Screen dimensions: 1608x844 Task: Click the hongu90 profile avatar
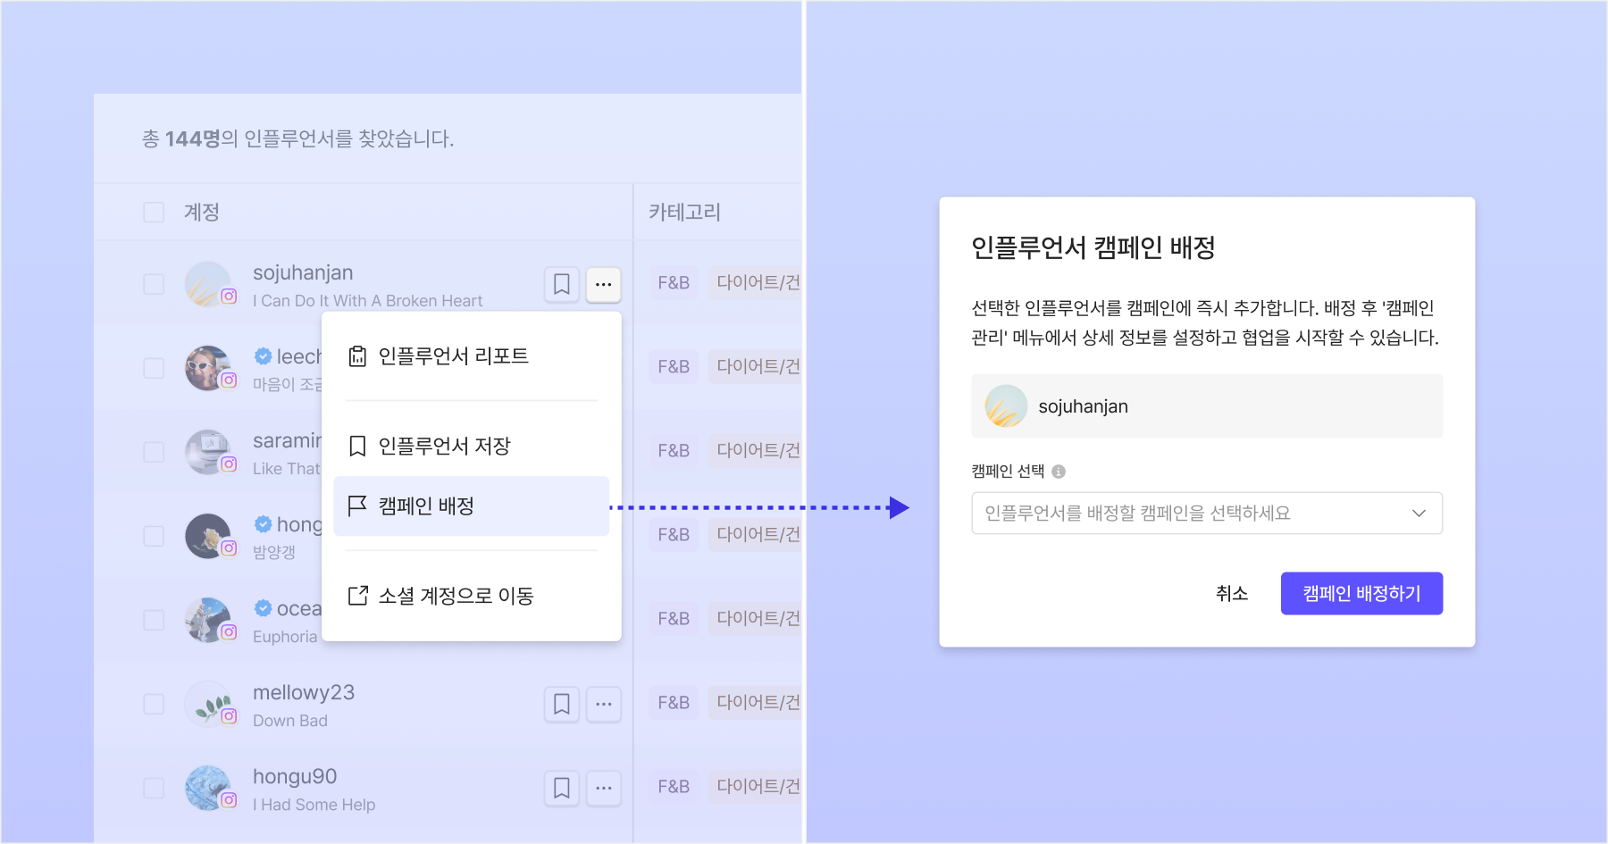tap(208, 788)
